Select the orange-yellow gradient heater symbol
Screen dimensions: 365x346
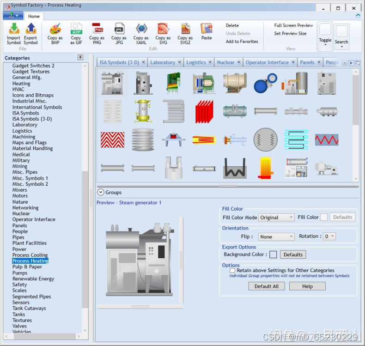click(x=265, y=168)
